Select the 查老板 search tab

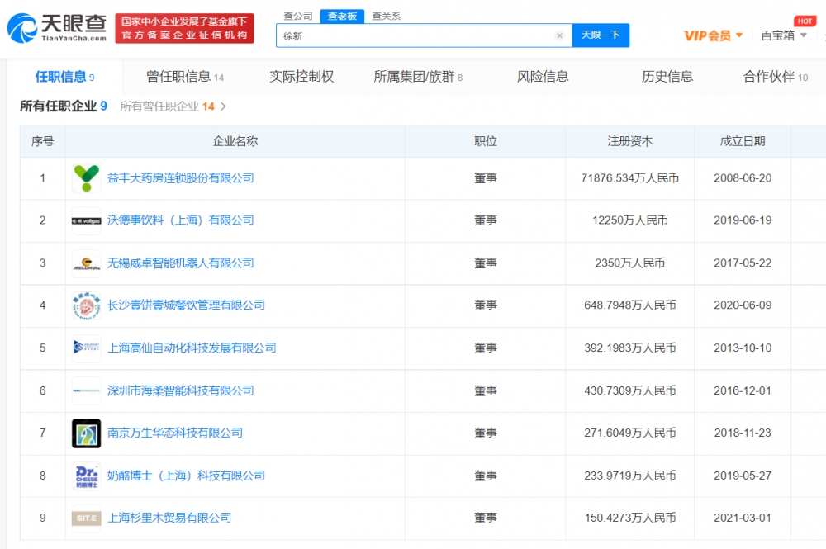[343, 17]
